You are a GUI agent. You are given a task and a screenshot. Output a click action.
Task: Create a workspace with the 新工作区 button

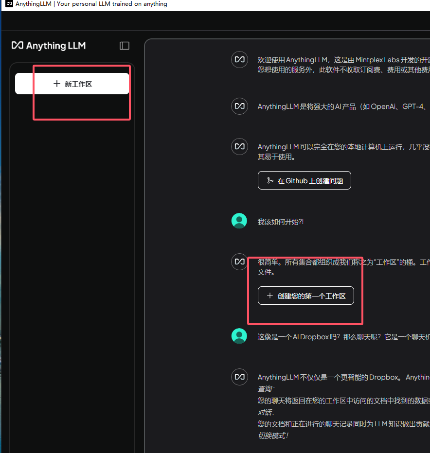click(x=72, y=84)
